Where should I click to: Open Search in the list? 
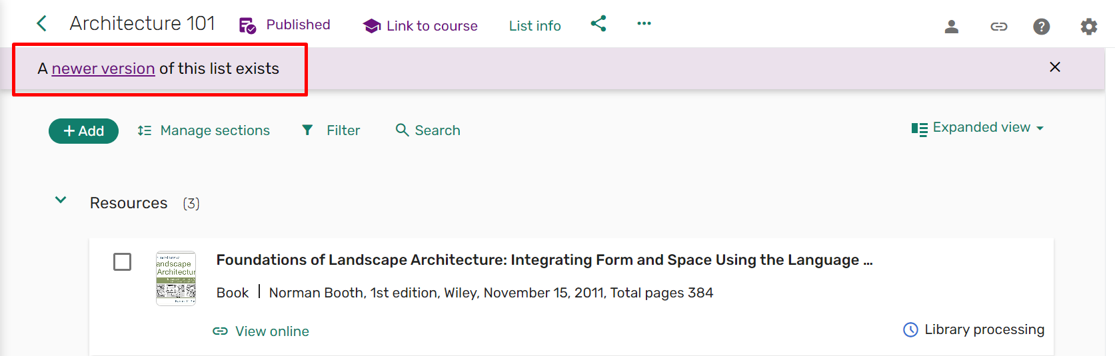point(437,130)
